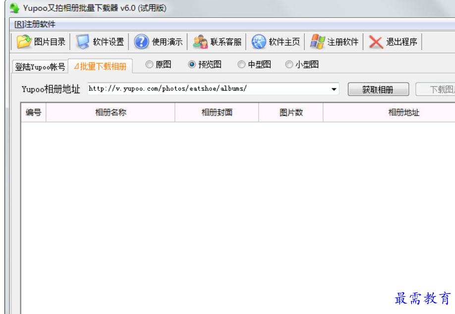Click the 软件设置 monitor icon

83,42
